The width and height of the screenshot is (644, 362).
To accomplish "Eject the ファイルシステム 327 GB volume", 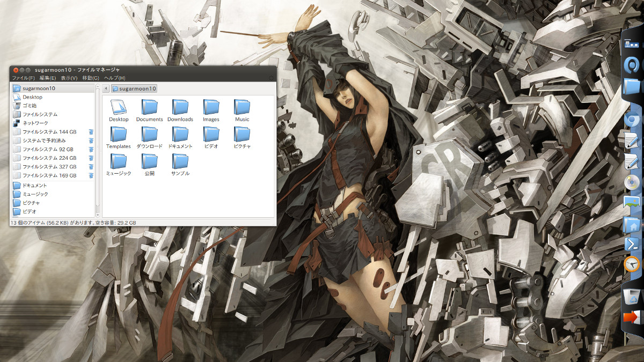I will click(91, 167).
